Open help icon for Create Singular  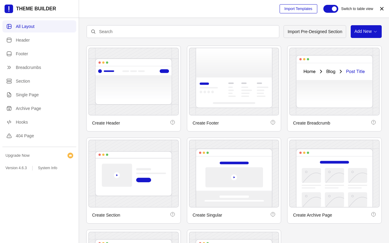click(273, 214)
